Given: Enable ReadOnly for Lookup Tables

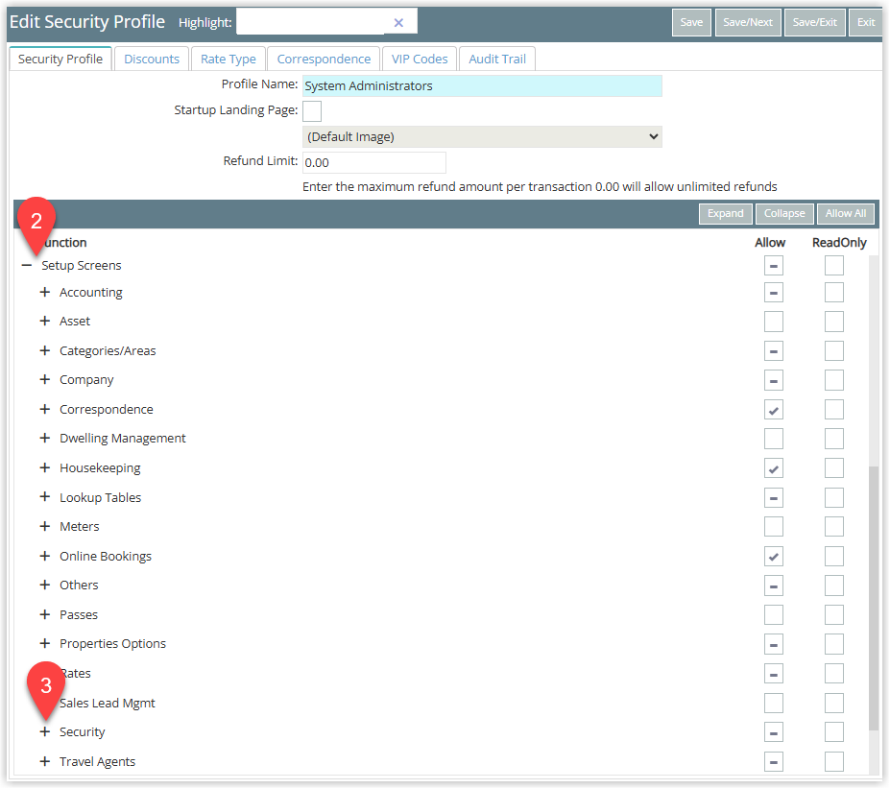Looking at the screenshot, I should [x=833, y=498].
